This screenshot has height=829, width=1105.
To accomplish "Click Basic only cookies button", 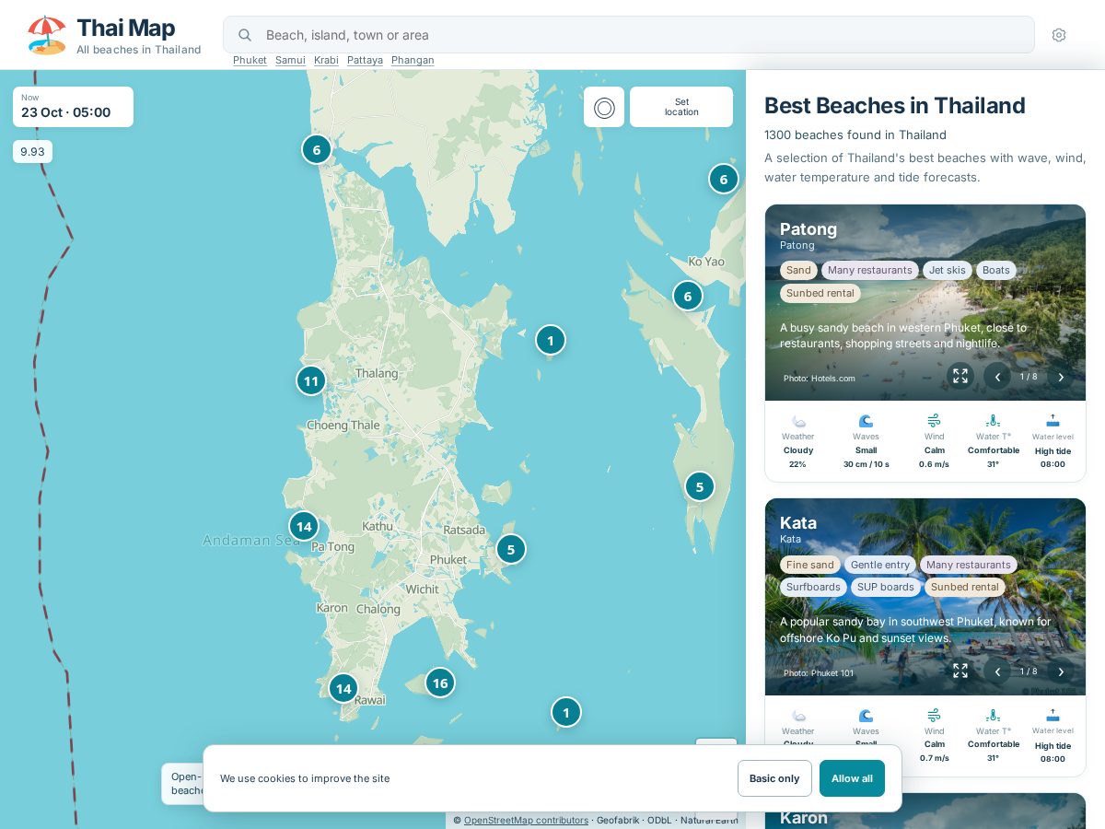I will pos(774,778).
